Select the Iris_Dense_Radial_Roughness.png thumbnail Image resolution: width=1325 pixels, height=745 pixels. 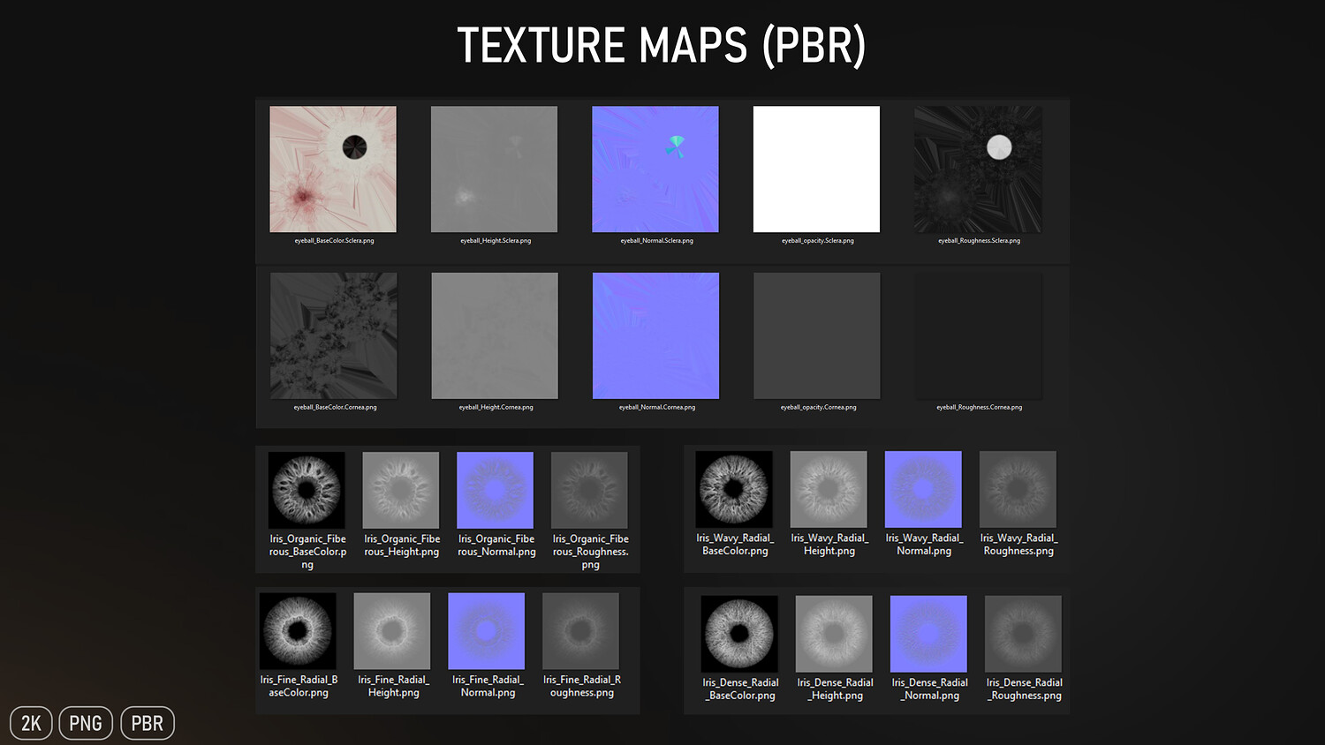[1023, 634]
